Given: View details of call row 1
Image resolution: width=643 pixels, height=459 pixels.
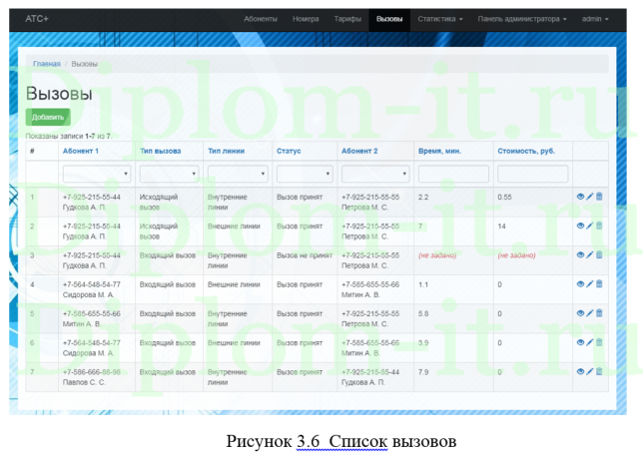Looking at the screenshot, I should (x=580, y=197).
